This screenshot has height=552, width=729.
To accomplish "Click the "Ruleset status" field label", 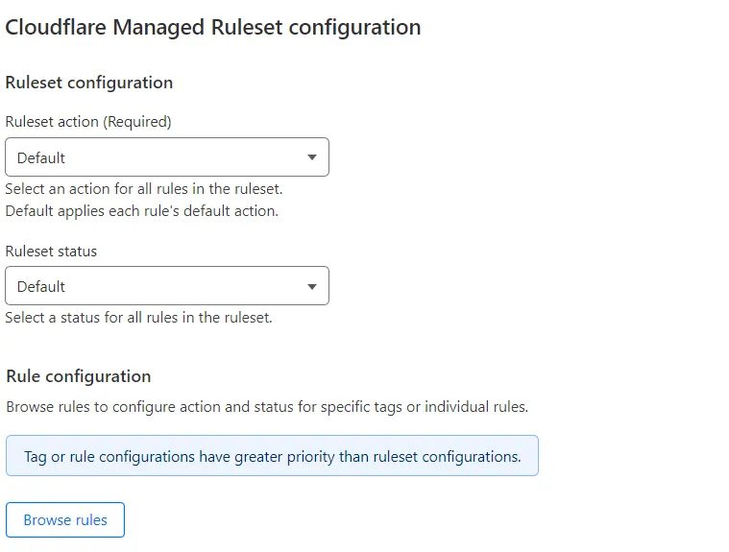I will (51, 251).
